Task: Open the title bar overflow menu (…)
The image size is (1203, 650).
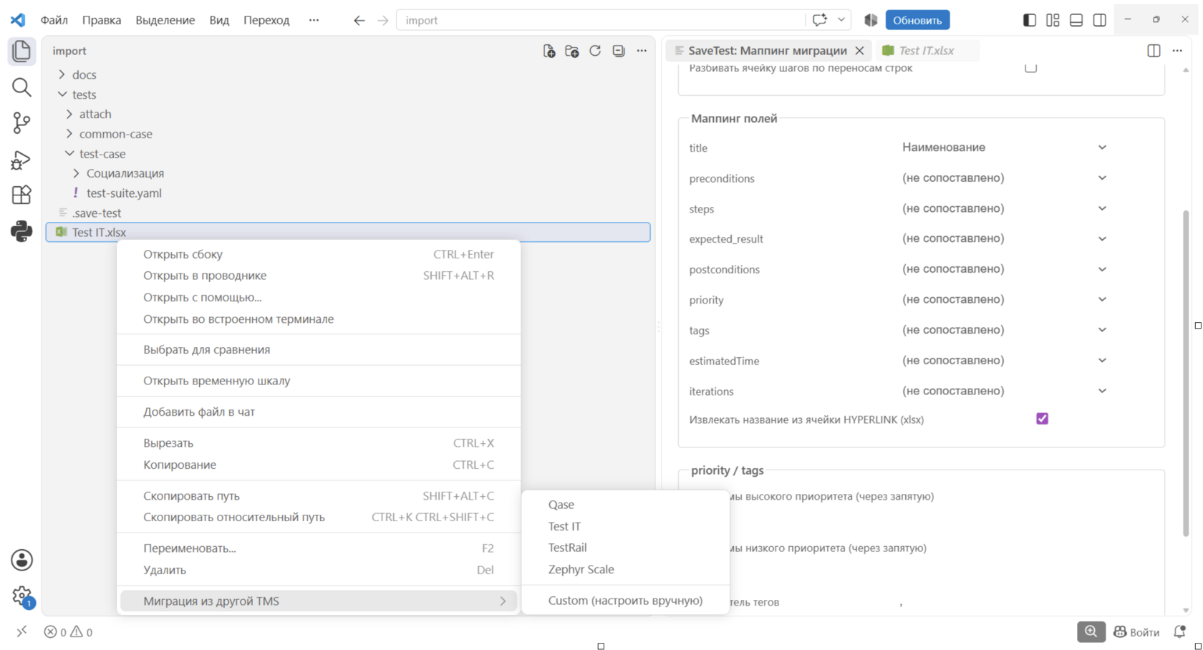Action: coord(314,20)
